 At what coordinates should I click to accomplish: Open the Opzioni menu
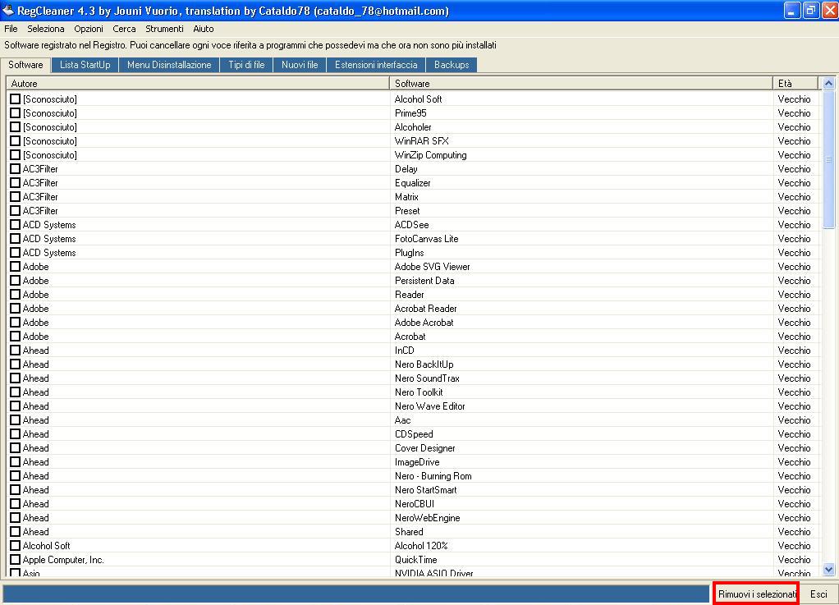click(89, 29)
